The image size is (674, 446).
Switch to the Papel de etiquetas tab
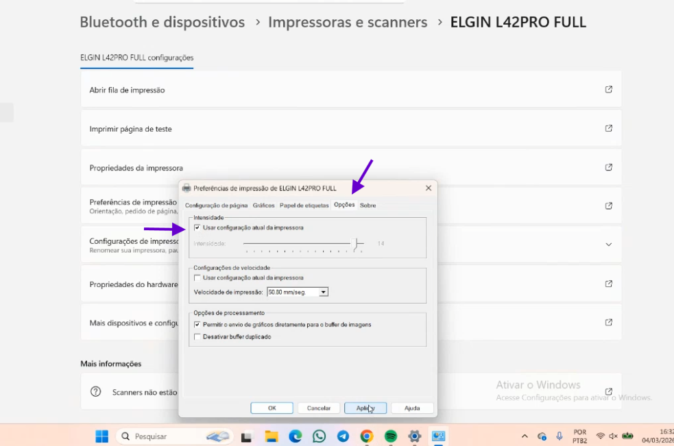pyautogui.click(x=304, y=206)
